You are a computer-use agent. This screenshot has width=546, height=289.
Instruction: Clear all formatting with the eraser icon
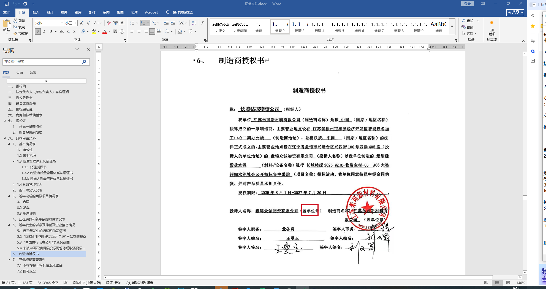point(109,23)
